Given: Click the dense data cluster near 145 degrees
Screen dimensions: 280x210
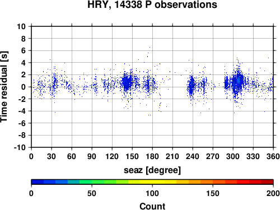Looking at the screenshot, I should click(x=127, y=82).
